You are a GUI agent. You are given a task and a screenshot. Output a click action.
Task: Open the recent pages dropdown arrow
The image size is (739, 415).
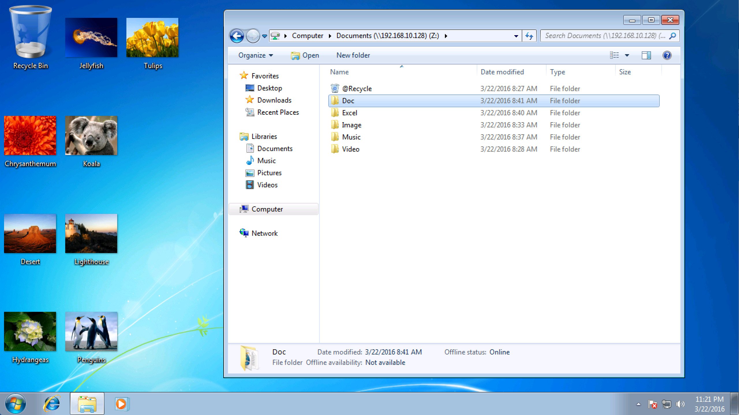[264, 36]
